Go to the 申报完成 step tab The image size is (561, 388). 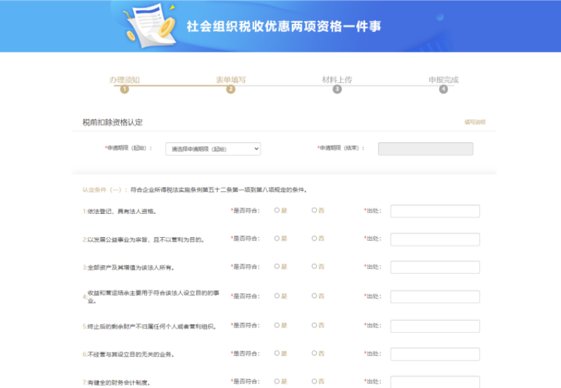[444, 80]
